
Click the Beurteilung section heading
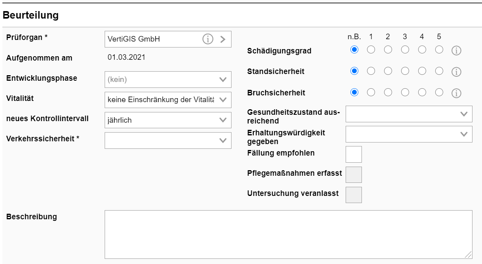point(31,15)
